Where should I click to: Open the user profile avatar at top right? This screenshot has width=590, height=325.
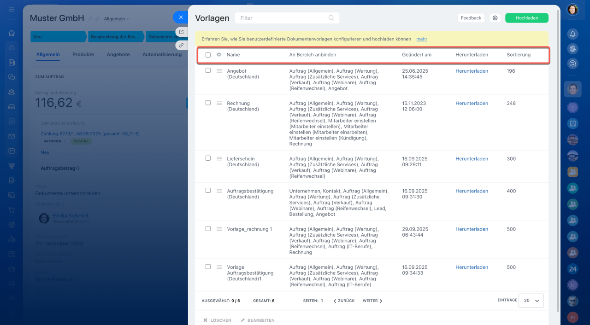pyautogui.click(x=572, y=10)
